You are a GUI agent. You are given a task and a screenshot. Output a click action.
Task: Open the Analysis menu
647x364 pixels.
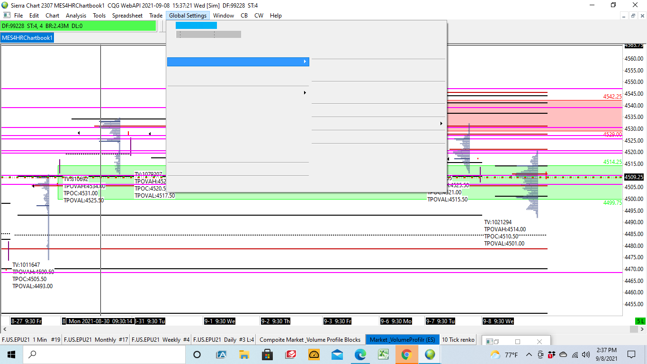pos(76,16)
